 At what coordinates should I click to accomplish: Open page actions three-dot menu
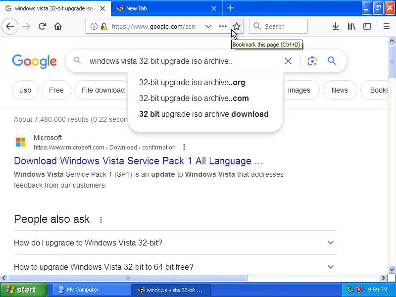pos(222,26)
